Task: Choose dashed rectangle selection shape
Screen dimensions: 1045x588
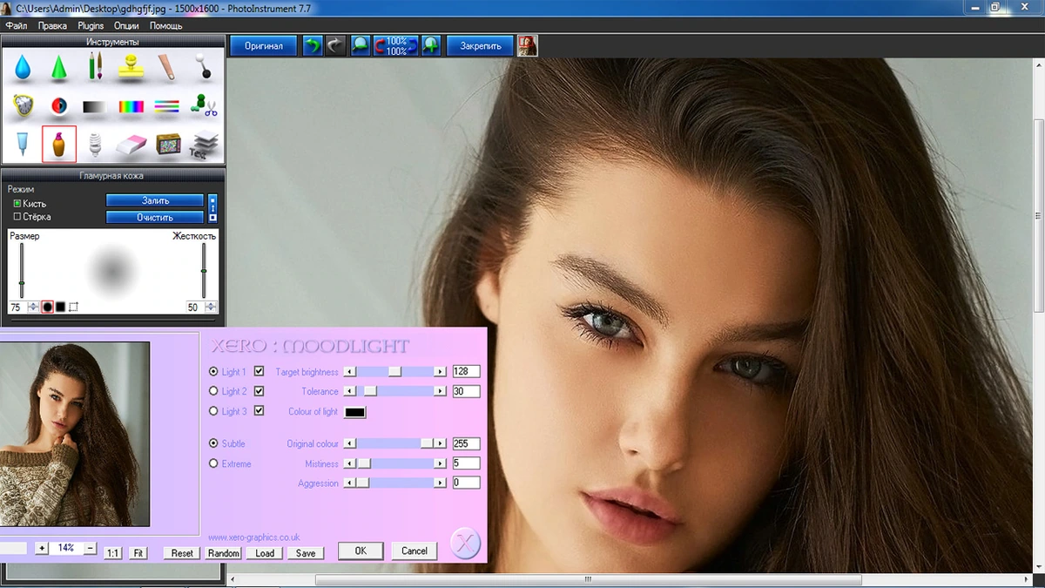Action: [x=73, y=307]
